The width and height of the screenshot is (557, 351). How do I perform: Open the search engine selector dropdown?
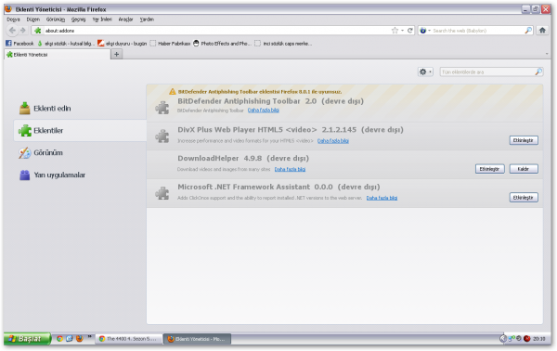425,31
